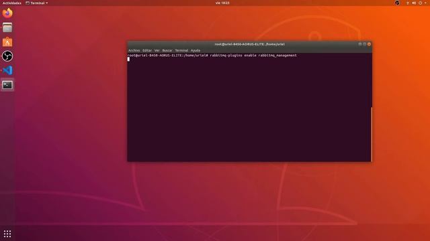Viewport: 430px width, 241px height.
Task: Open OBS Studio from the dock
Action: coord(7,56)
